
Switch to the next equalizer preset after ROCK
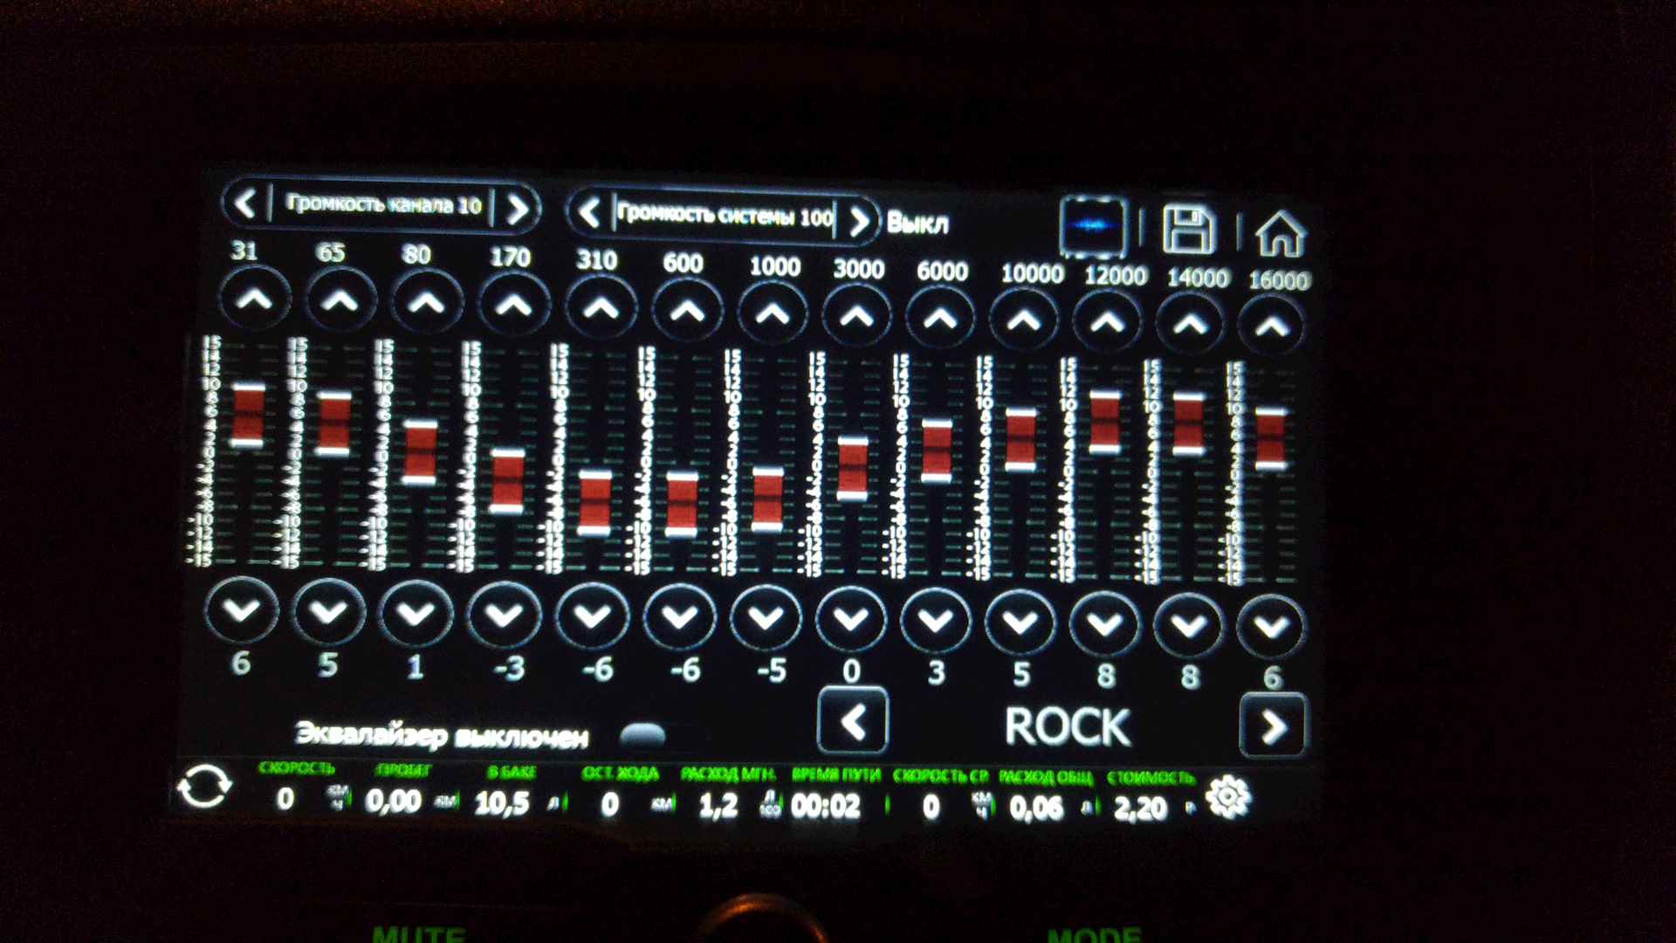1272,726
